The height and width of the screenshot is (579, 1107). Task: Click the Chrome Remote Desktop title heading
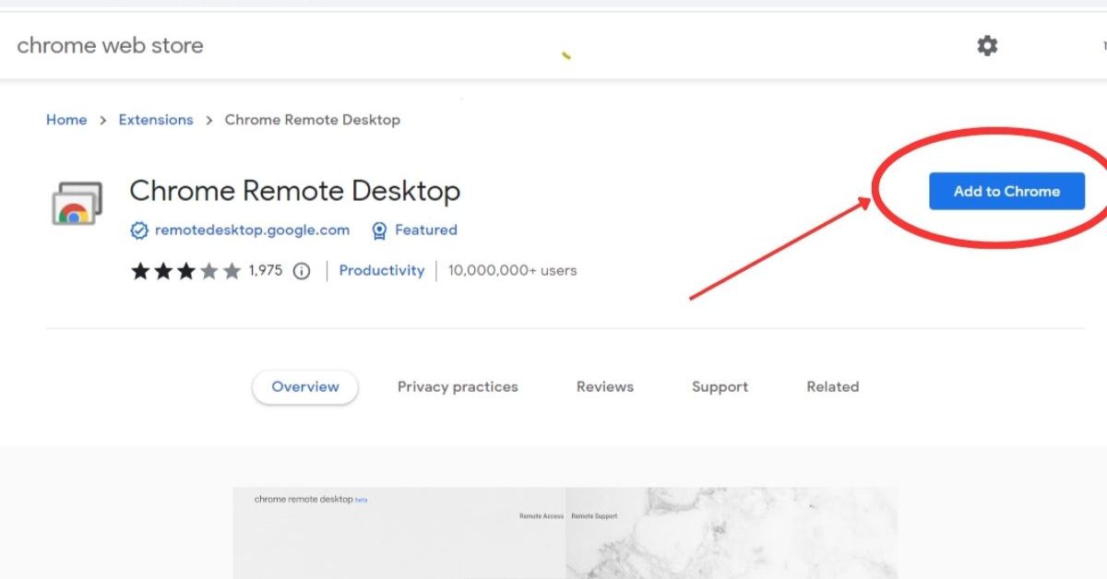click(x=294, y=191)
